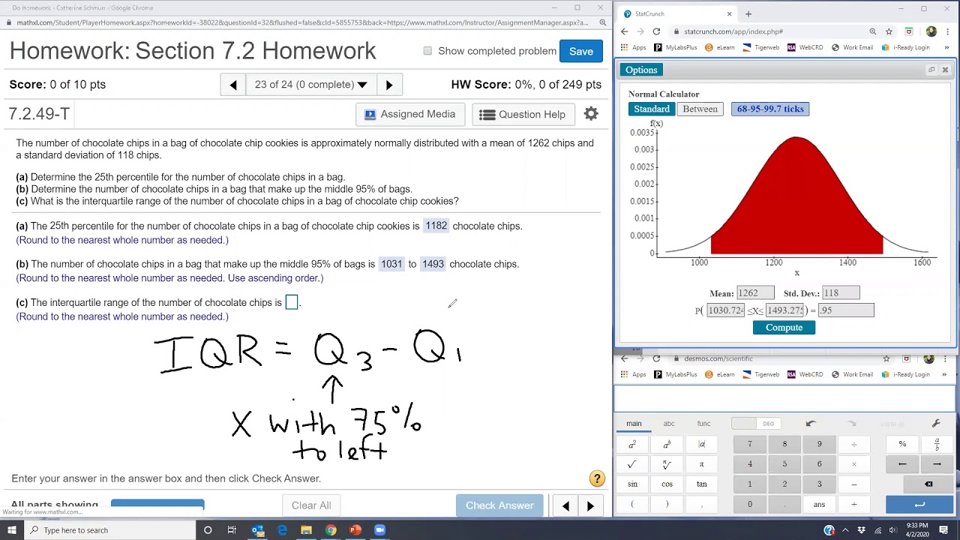Expand the 23 of 24 question dropdown
960x540 pixels.
click(x=310, y=85)
